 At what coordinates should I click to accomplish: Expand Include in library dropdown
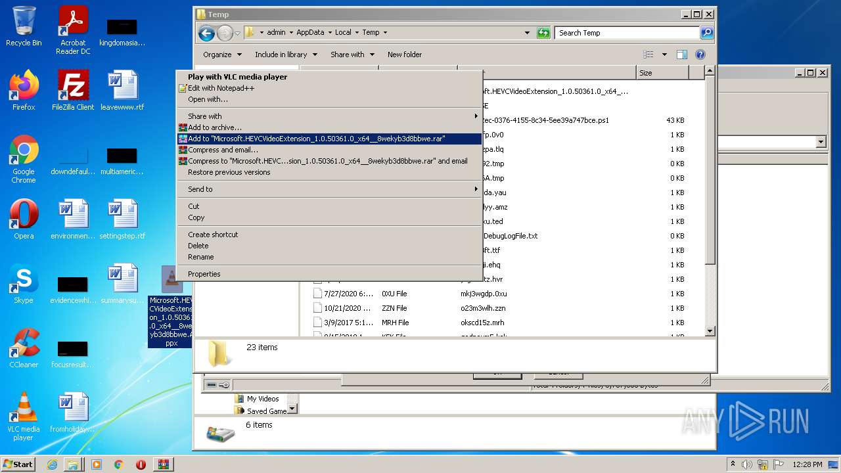pyautogui.click(x=286, y=55)
